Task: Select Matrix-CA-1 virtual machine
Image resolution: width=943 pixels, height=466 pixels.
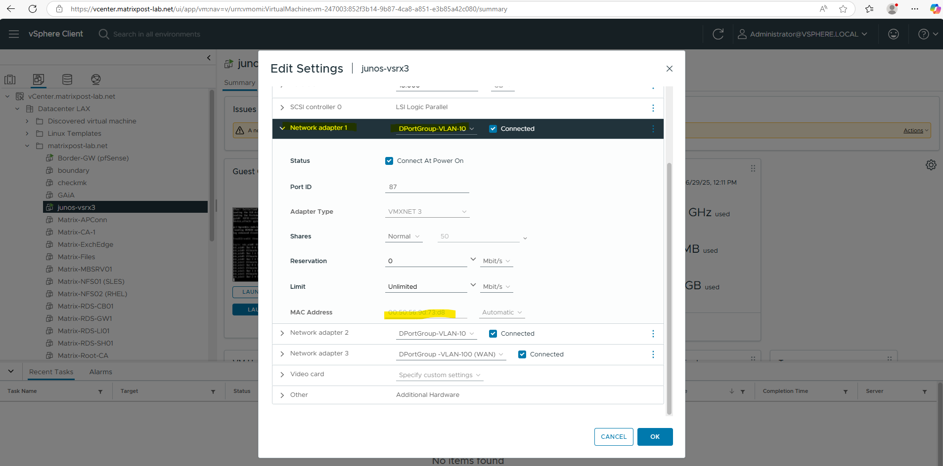Action: (76, 232)
